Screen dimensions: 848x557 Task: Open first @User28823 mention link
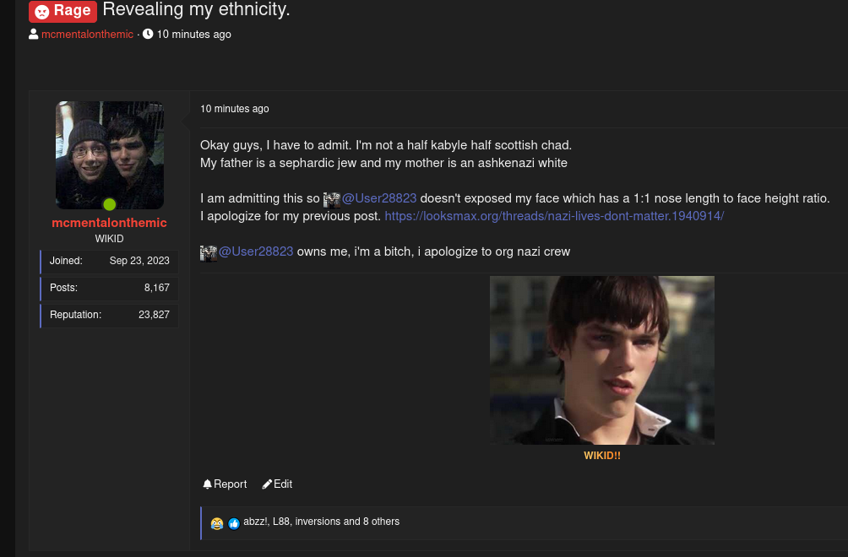coord(379,198)
